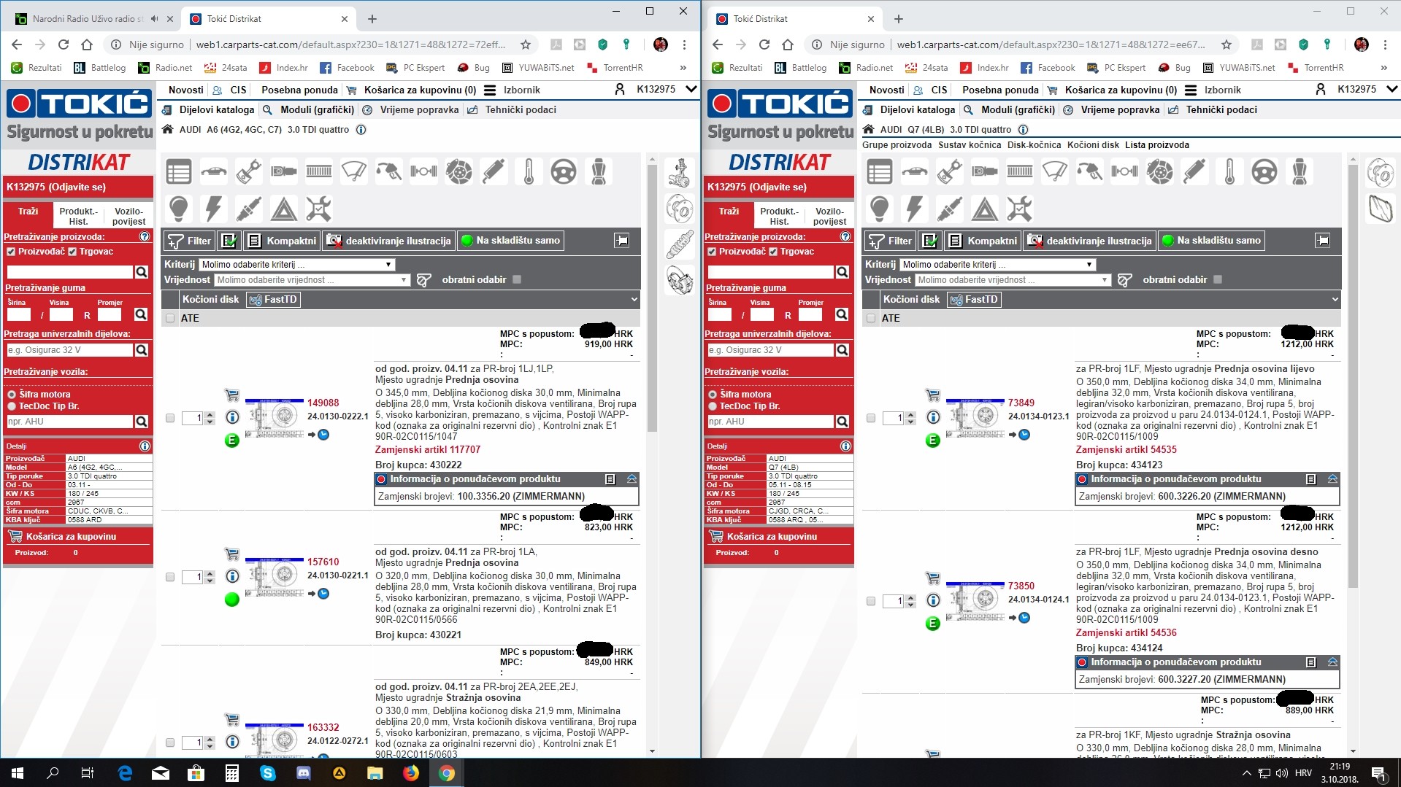
Task: Check the row checkbox for item 149088
Action: click(x=170, y=419)
